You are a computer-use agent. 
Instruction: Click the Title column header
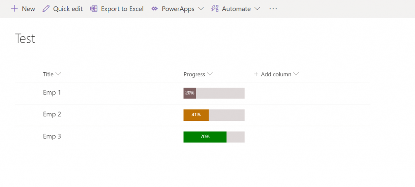48,74
